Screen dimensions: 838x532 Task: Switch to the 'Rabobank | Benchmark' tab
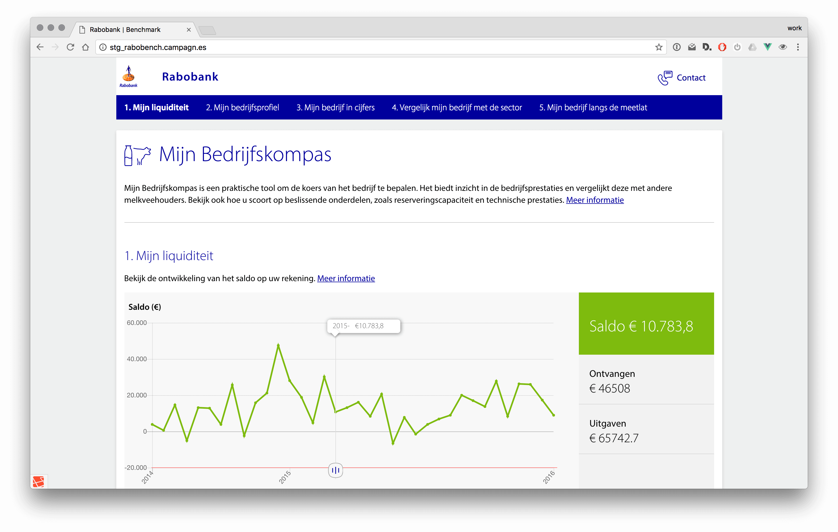click(x=125, y=29)
